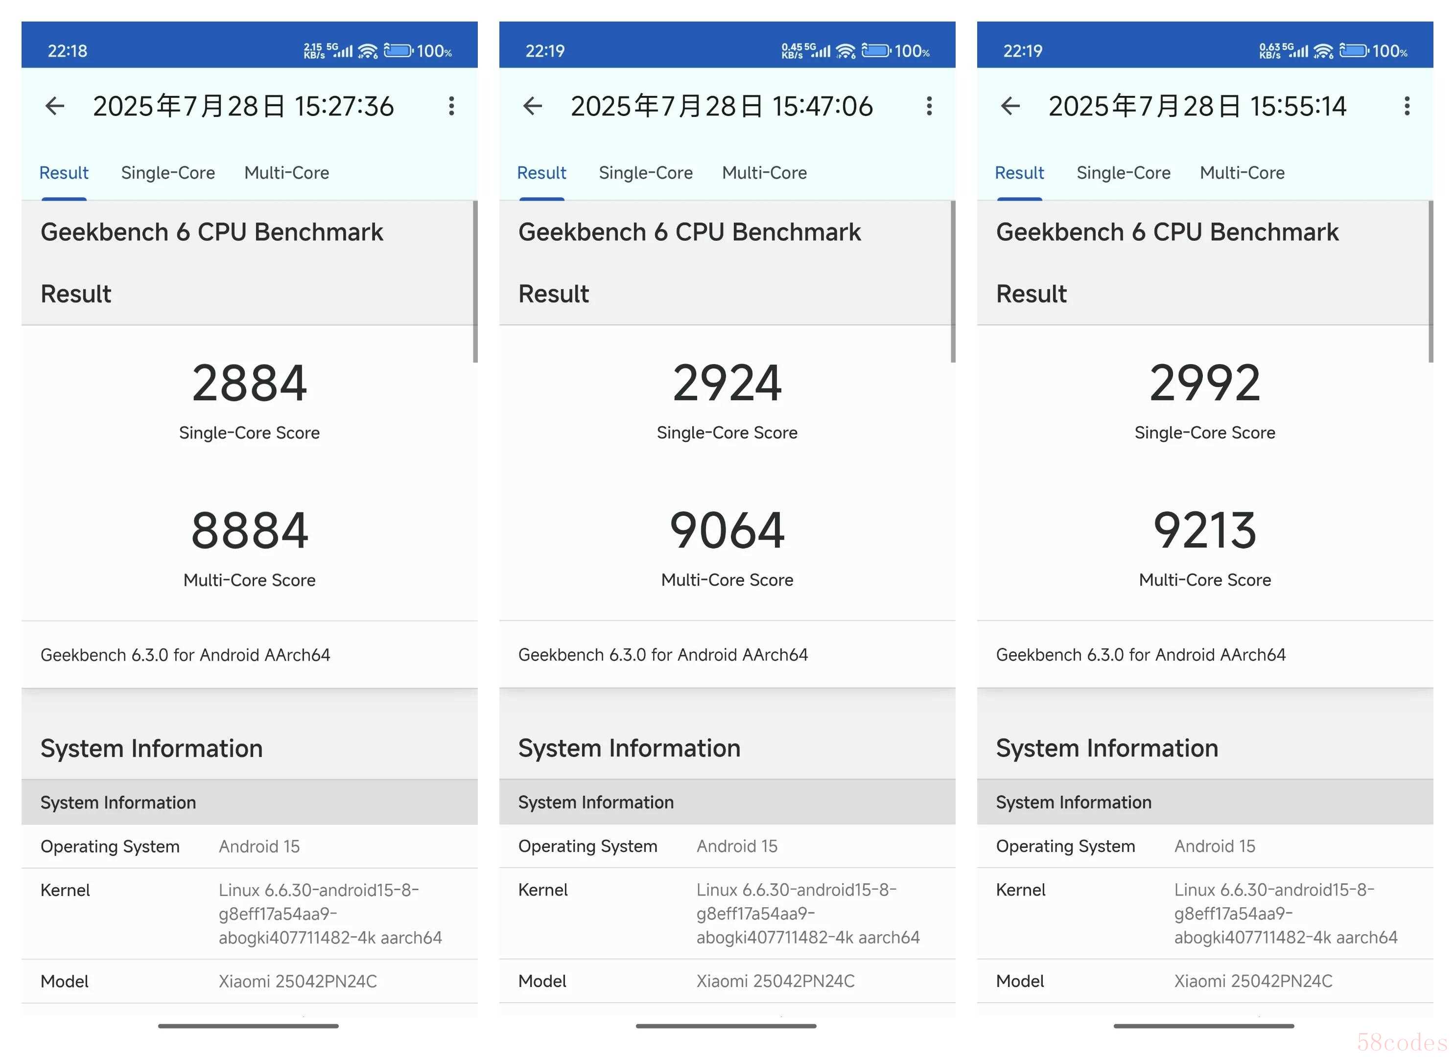Switch to Multi-Core tab in 15:27:36 screen
The image size is (1455, 1057).
(x=287, y=173)
